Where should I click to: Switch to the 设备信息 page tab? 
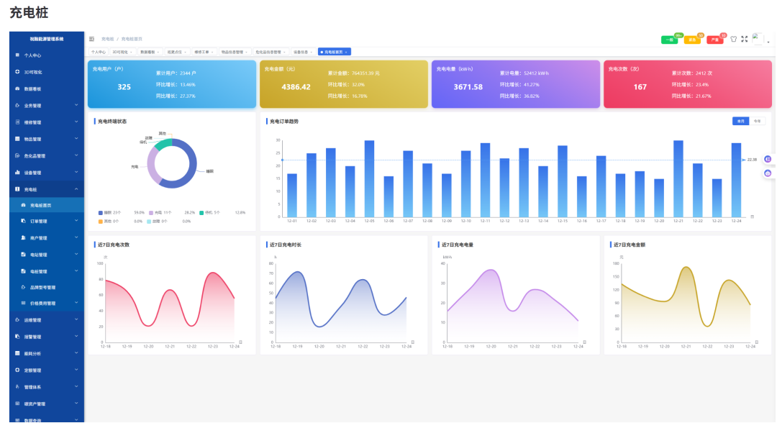[302, 52]
